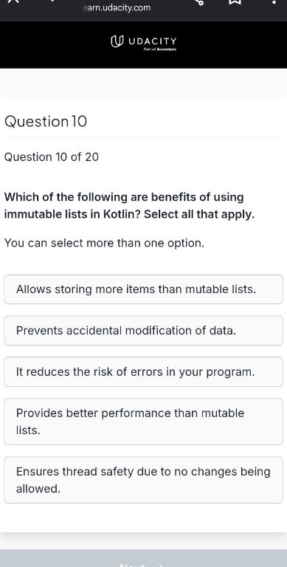Choose 'Provides better performance than mutable lists'

[x=143, y=422]
